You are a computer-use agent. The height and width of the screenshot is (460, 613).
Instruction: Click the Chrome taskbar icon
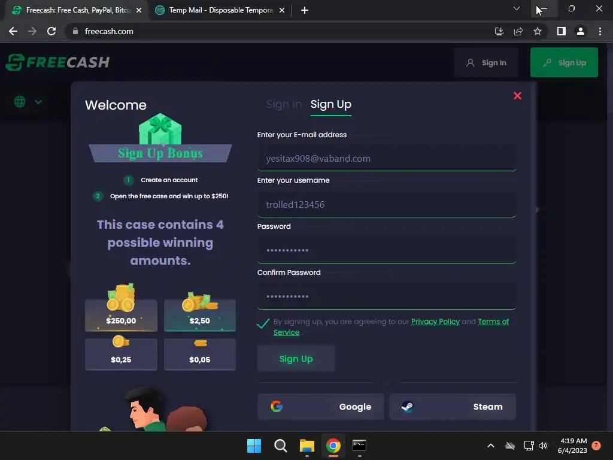tap(333, 446)
